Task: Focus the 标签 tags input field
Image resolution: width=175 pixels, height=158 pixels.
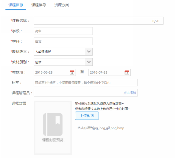Action: tap(86, 83)
